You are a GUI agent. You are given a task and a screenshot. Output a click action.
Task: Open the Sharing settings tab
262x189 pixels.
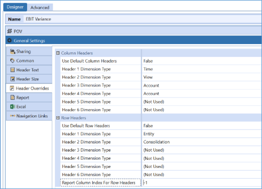click(x=29, y=51)
